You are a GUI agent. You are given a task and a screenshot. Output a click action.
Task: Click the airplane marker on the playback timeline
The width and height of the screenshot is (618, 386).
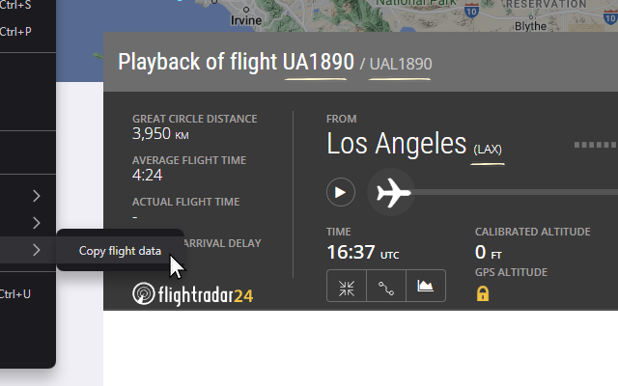click(392, 193)
